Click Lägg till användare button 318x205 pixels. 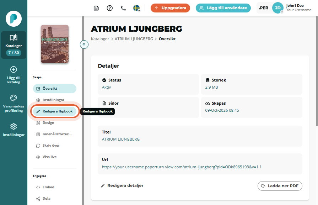(x=223, y=8)
